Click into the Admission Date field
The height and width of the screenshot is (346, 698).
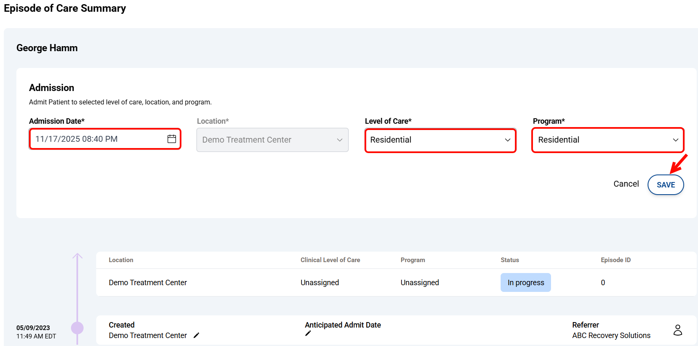(97, 139)
